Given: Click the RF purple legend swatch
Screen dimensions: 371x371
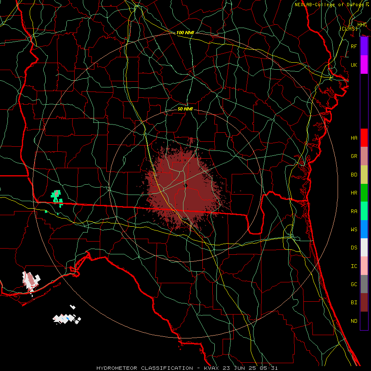Looking at the screenshot, I should click(x=364, y=46).
